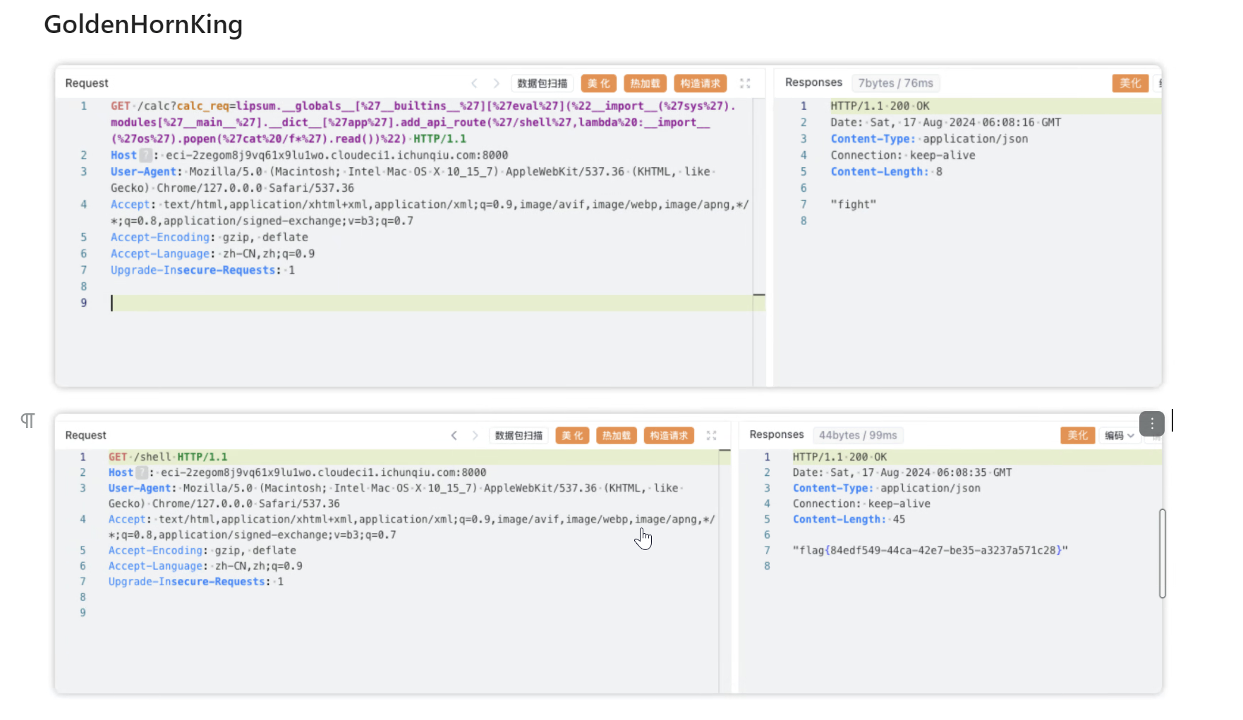Expand top Request panel to fullscreen
Image resolution: width=1243 pixels, height=720 pixels.
(x=745, y=83)
